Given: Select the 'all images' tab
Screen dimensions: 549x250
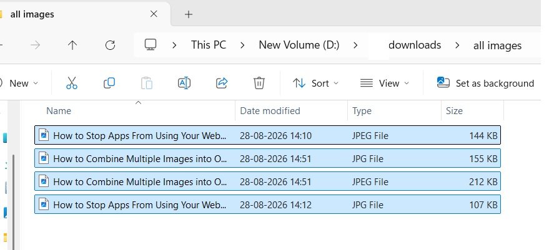Looking at the screenshot, I should (84, 14).
